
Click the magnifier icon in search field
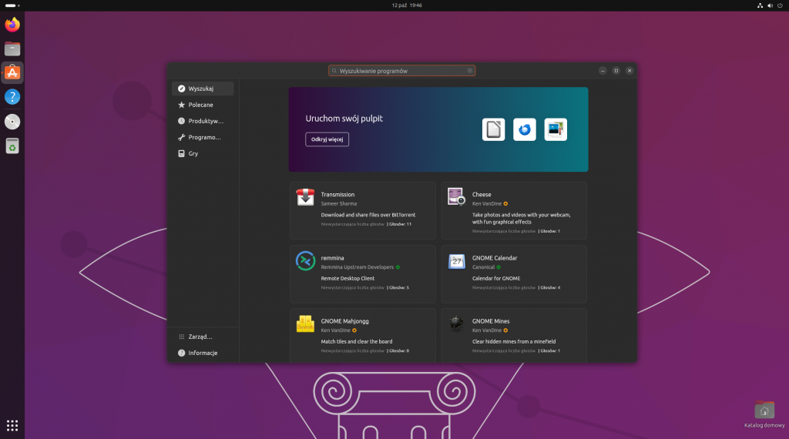pos(334,71)
